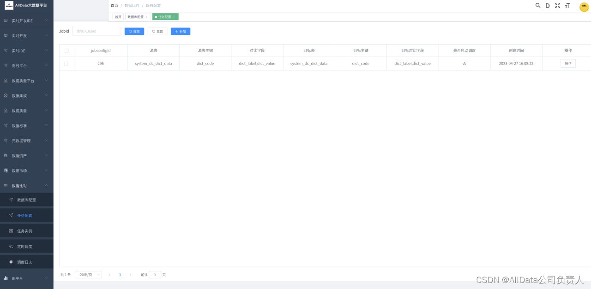This screenshot has height=289, width=591.
Task: Open the font size (TT) icon
Action: [567, 6]
